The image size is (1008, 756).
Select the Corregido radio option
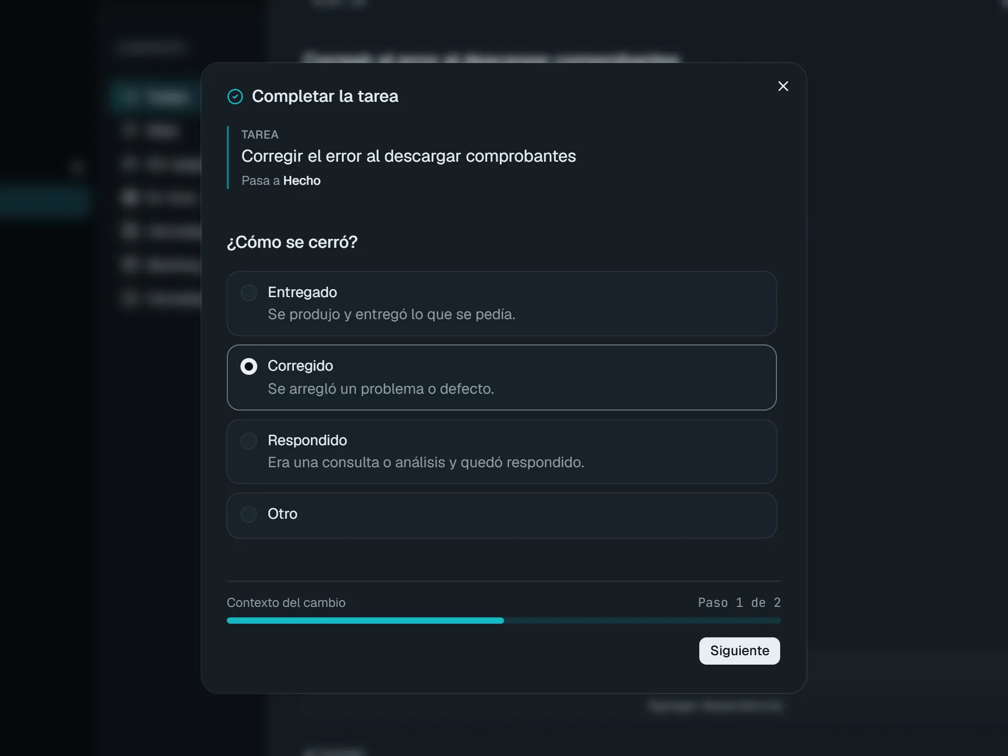tap(501, 377)
